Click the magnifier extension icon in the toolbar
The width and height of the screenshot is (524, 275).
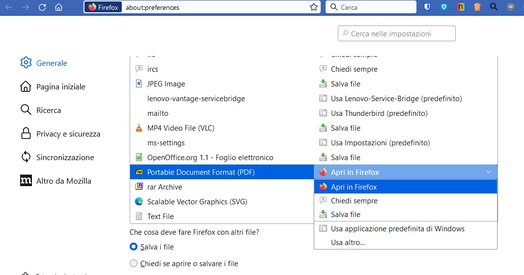[494, 7]
